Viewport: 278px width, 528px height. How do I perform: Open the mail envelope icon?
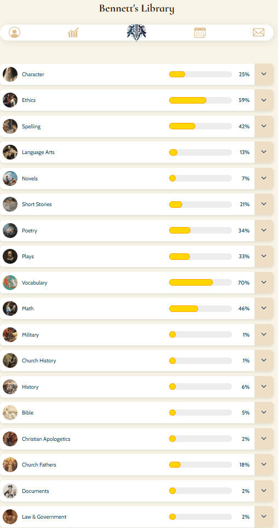click(x=258, y=33)
